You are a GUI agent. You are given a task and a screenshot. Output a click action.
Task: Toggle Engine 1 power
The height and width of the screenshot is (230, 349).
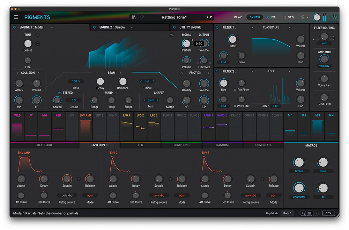14,27
